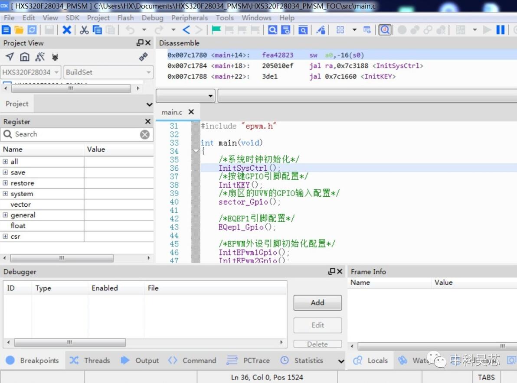Click the Edit breakpoint button
Image resolution: width=517 pixels, height=383 pixels.
[x=317, y=325]
